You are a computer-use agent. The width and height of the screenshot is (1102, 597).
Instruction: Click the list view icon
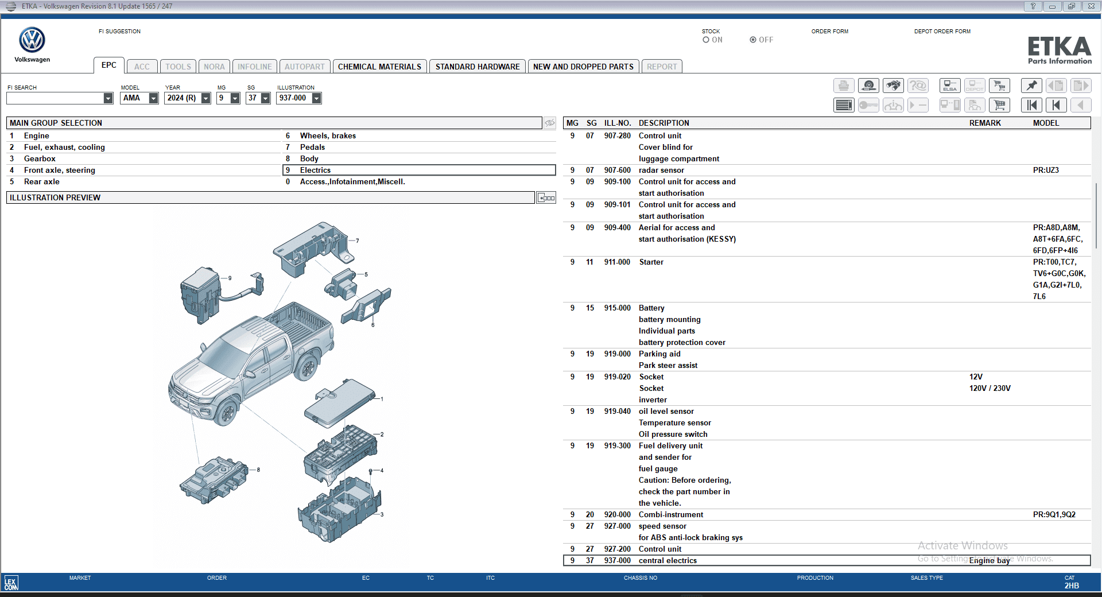pyautogui.click(x=844, y=105)
